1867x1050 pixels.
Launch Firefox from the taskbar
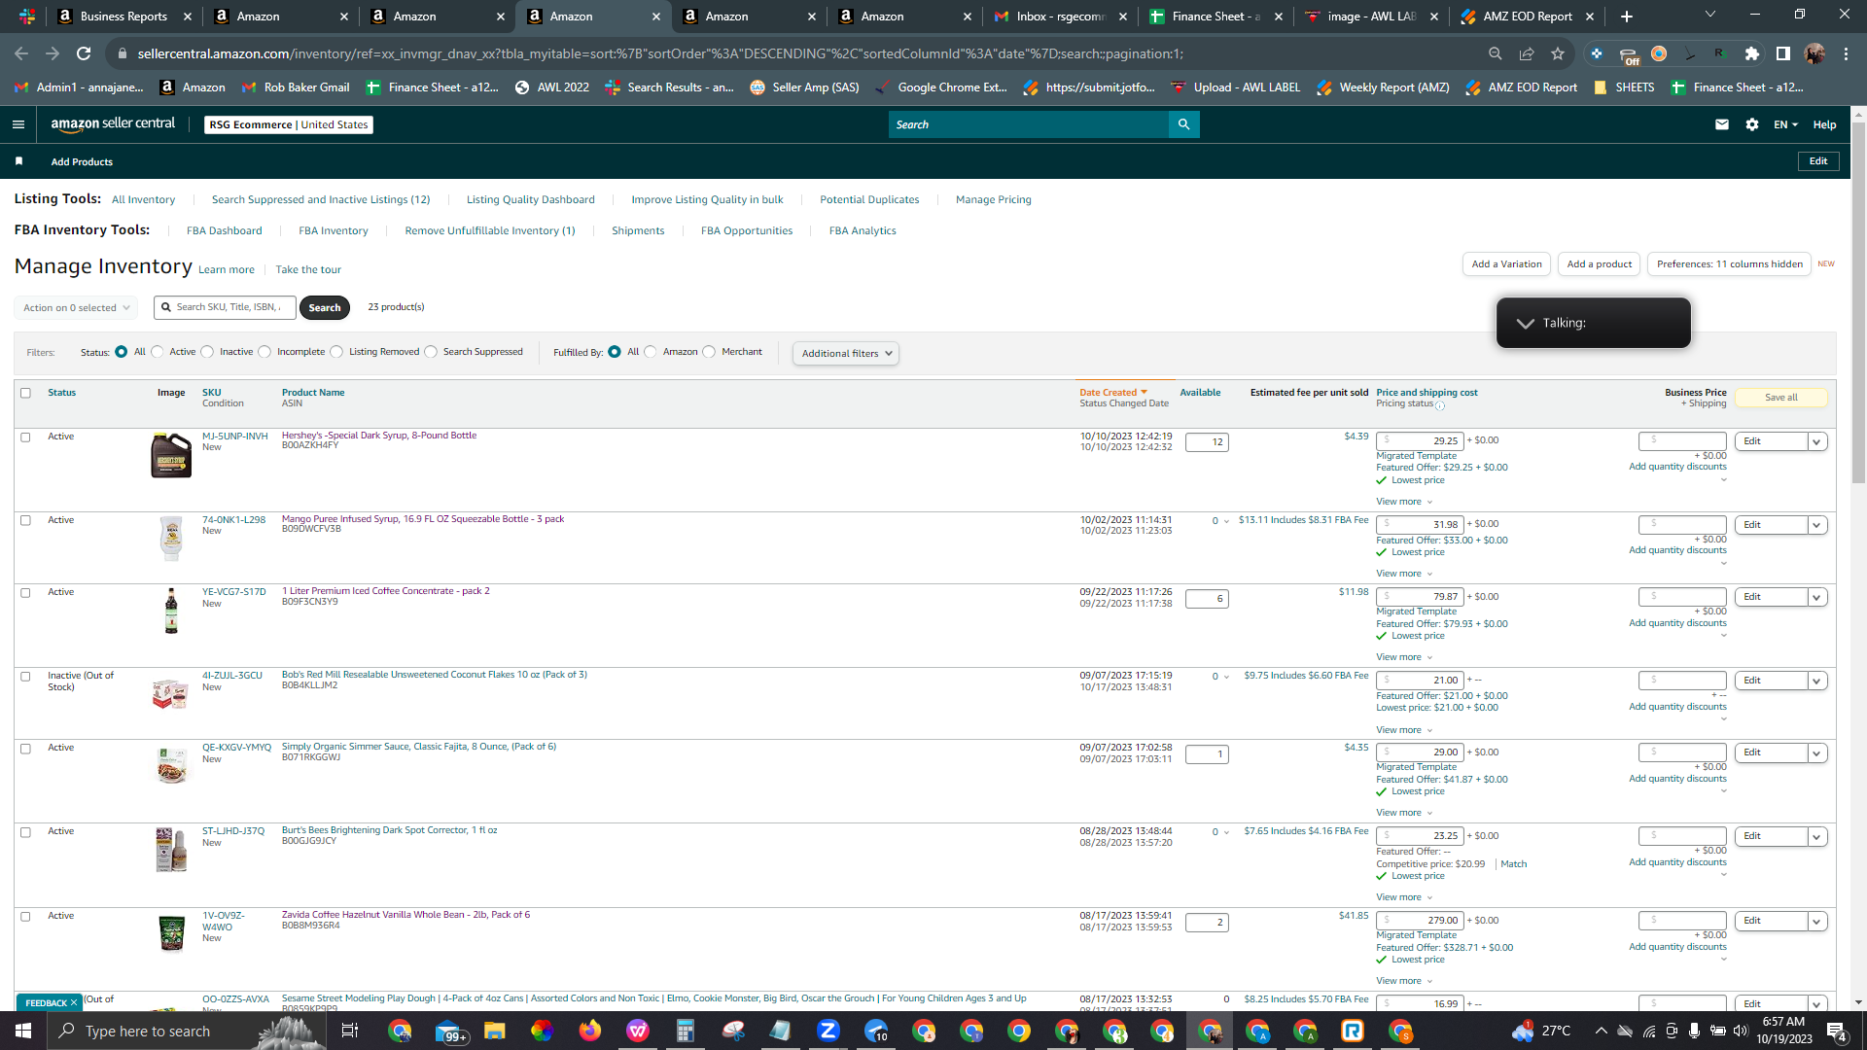[590, 1031]
